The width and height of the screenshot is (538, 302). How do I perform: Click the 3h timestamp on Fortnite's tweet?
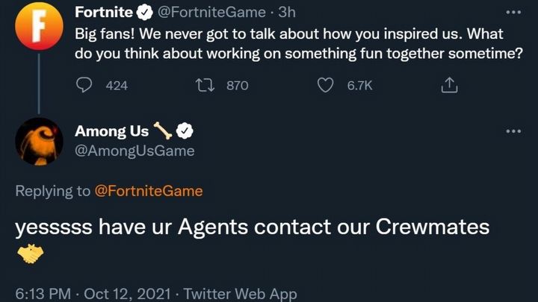click(x=288, y=12)
